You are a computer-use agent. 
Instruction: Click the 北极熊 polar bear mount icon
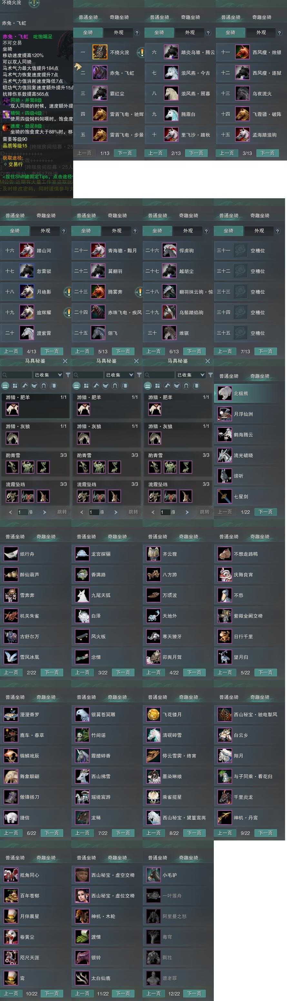tap(225, 393)
